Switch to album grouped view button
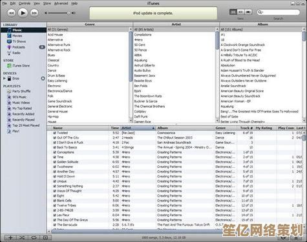The height and width of the screenshot is (242, 307). click(240, 12)
